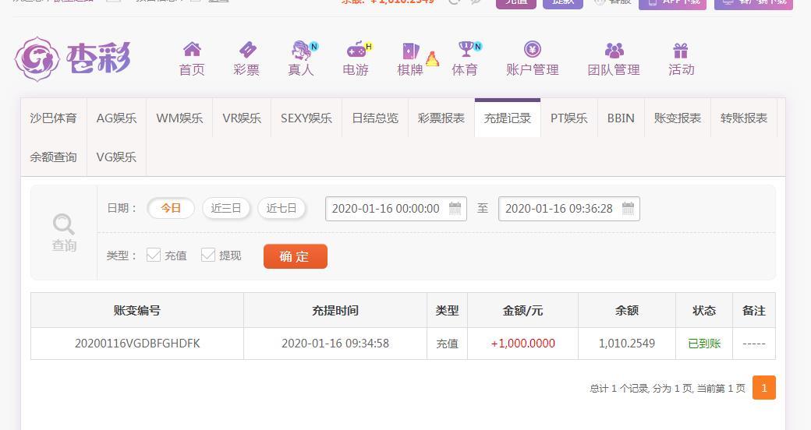Image resolution: width=811 pixels, height=430 pixels.
Task: Click the 充提时间 column header
Action: [x=335, y=310]
